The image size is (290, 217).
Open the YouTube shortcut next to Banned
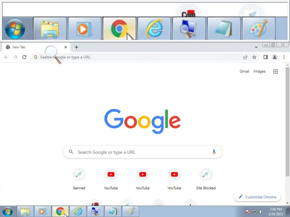111,179
